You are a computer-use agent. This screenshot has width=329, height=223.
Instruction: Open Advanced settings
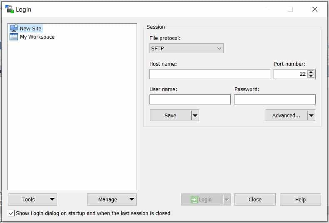pyautogui.click(x=287, y=115)
